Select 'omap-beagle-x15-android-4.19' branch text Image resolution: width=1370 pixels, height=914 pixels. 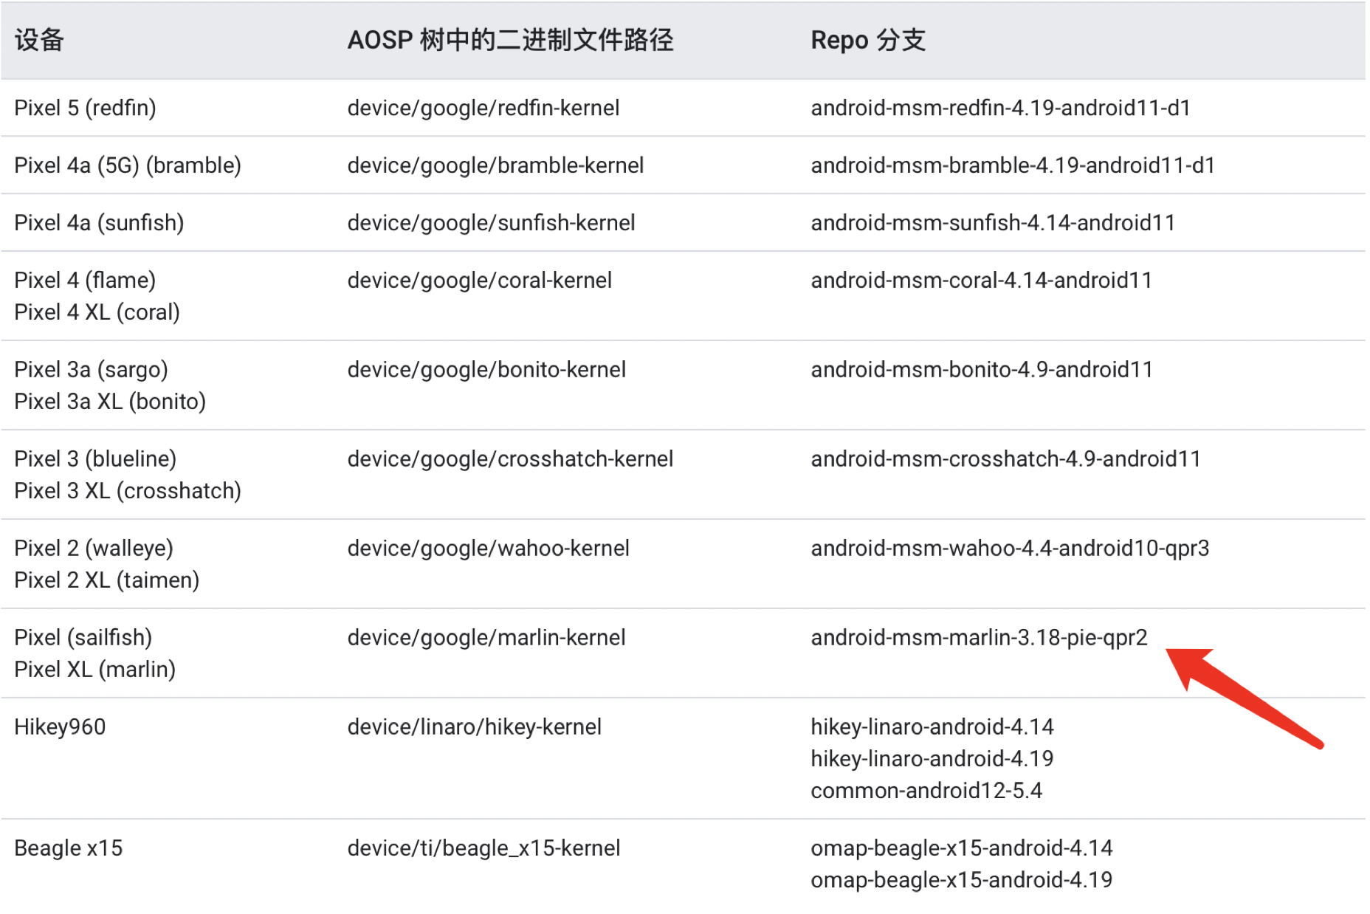coord(961,881)
